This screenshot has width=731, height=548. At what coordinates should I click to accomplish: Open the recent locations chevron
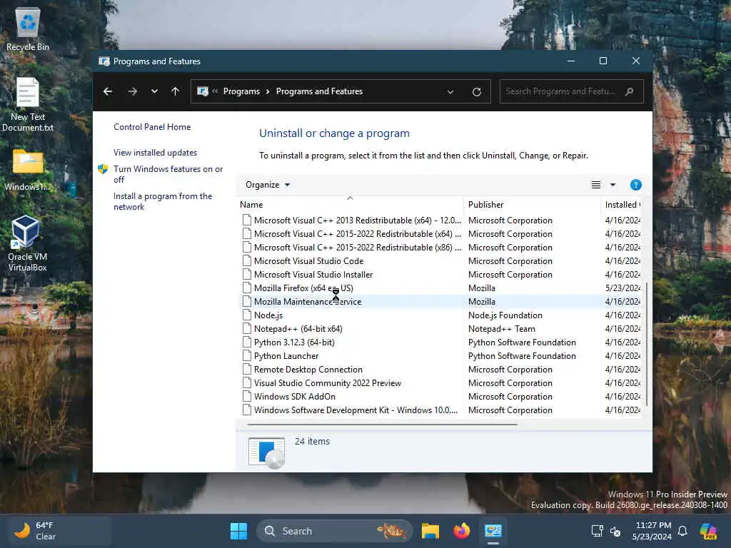pyautogui.click(x=154, y=91)
